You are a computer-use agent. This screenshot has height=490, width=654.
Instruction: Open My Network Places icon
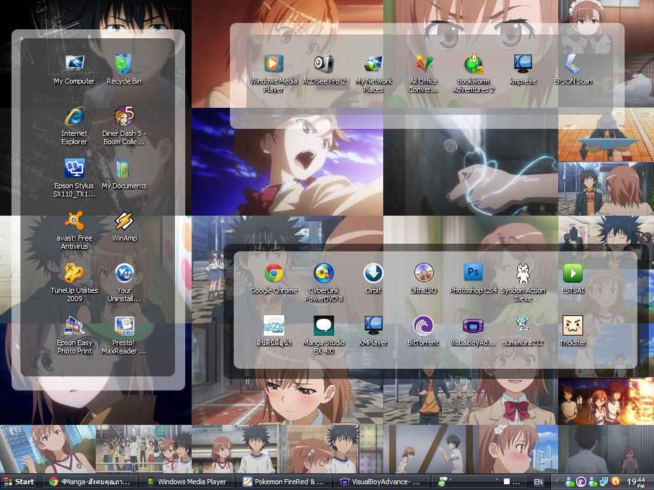373,73
